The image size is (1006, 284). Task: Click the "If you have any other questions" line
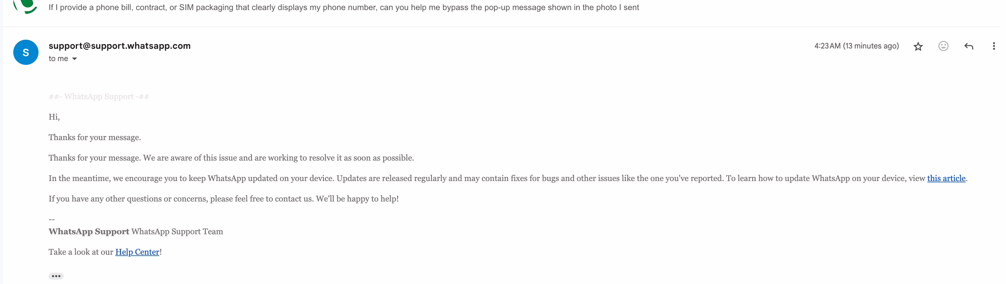pos(223,199)
